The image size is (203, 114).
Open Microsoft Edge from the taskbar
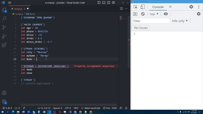click(13, 112)
